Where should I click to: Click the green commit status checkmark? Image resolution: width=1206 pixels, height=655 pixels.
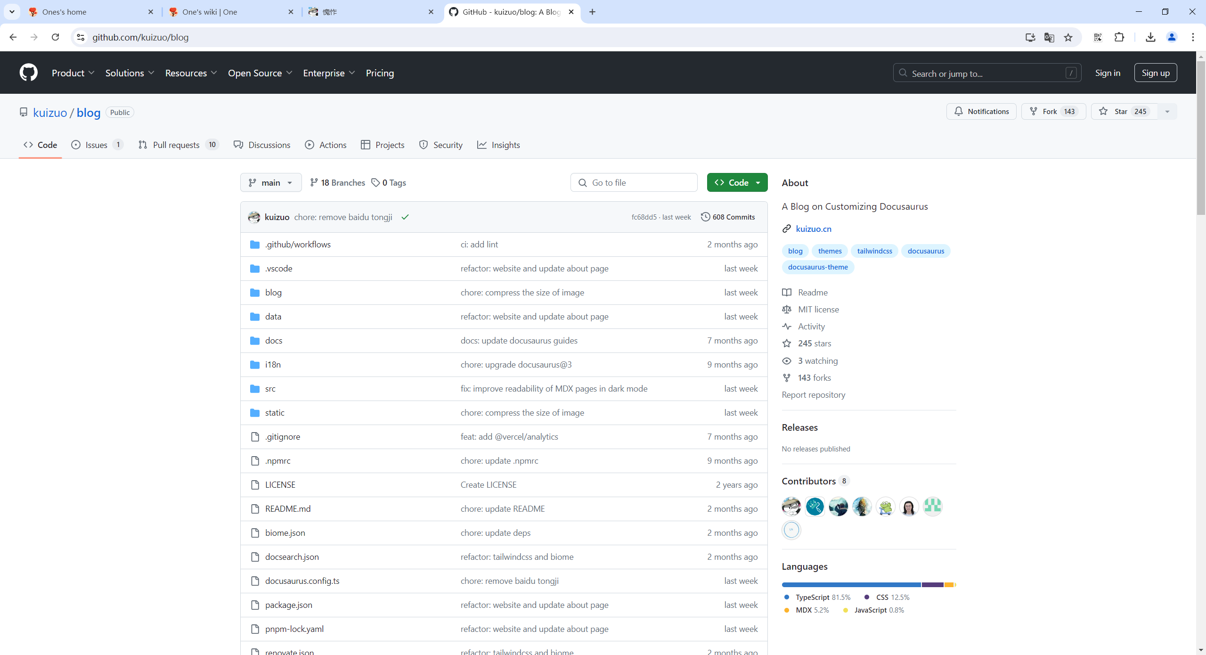[x=405, y=217]
